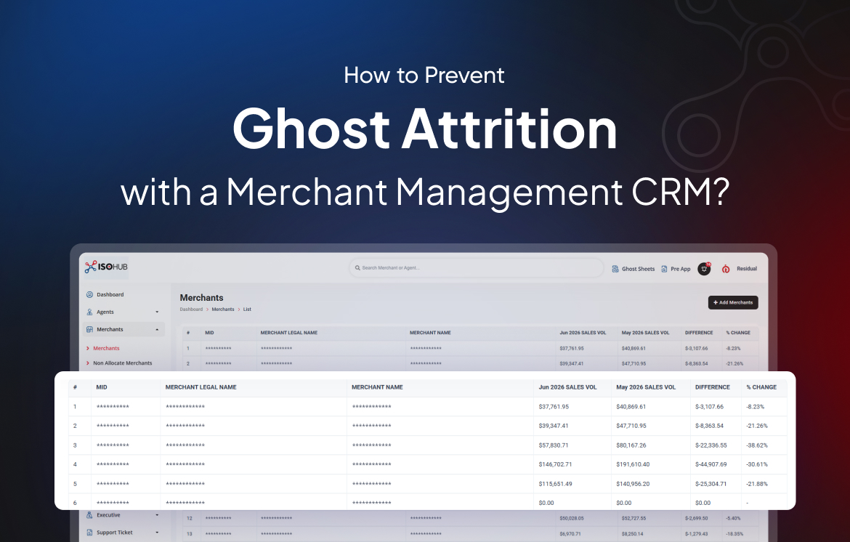Open the Pre App document icon
Image resolution: width=850 pixels, height=542 pixels.
point(664,269)
